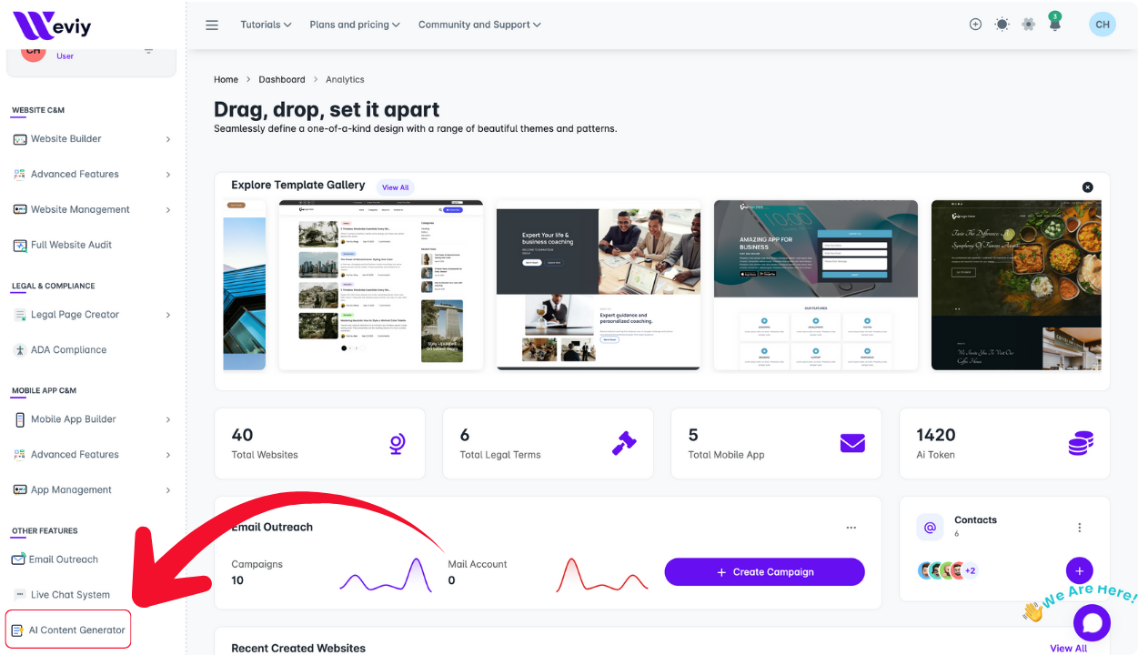Expand Website Builder sidebar item
This screenshot has width=1138, height=655.
pos(92,139)
